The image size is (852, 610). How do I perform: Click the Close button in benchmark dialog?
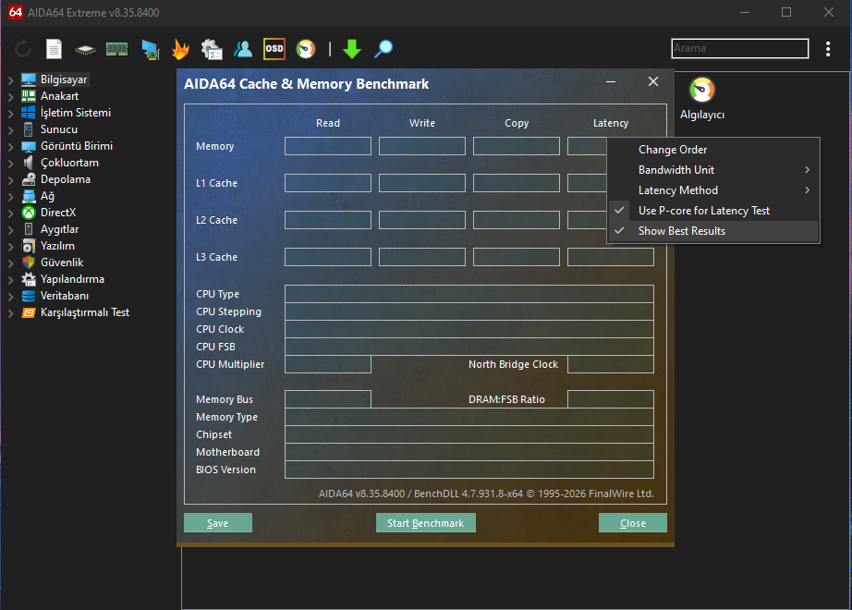click(632, 523)
